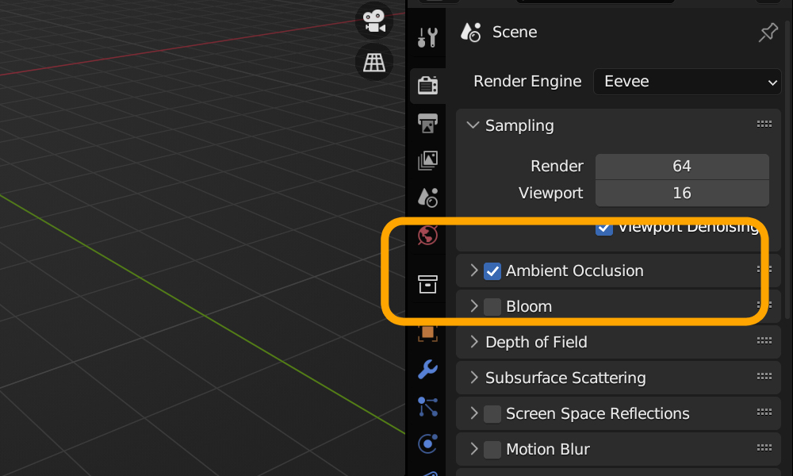Open the Modifiers wrench tab

428,369
